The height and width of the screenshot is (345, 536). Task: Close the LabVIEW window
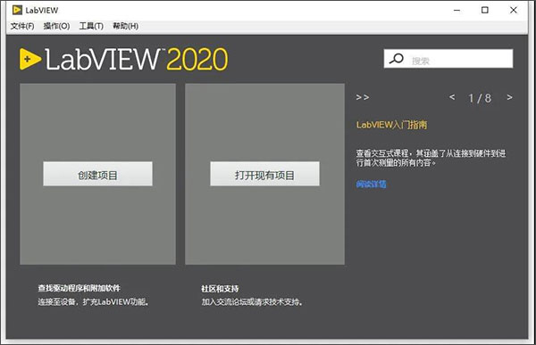514,10
